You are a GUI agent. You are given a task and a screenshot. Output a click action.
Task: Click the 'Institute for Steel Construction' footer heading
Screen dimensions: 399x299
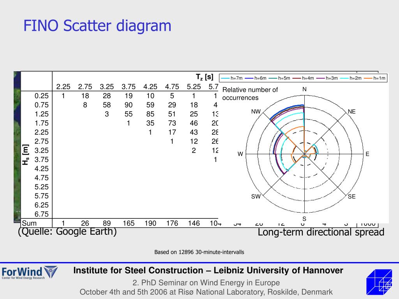[208, 271]
